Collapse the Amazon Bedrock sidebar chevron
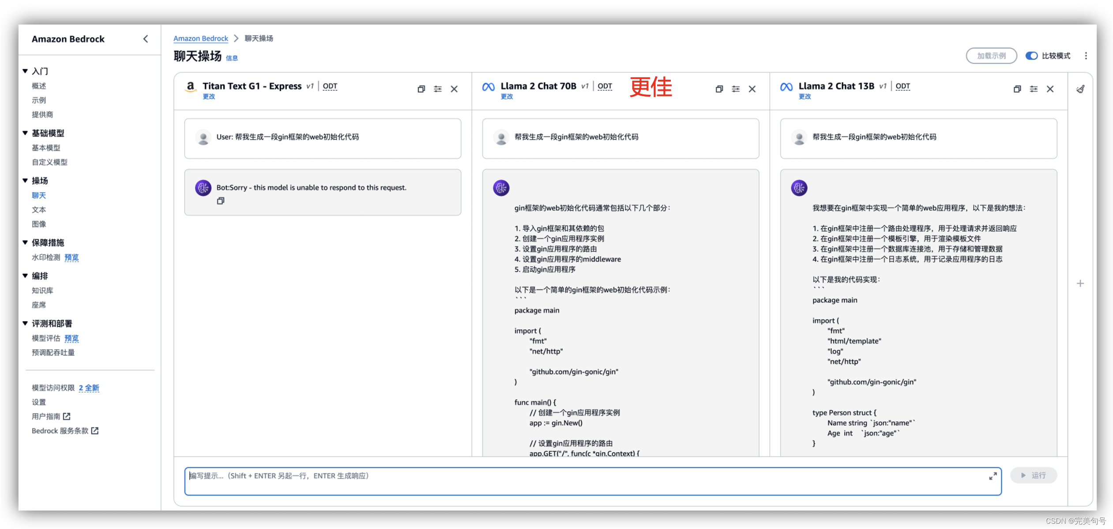1113x529 pixels. pyautogui.click(x=146, y=39)
